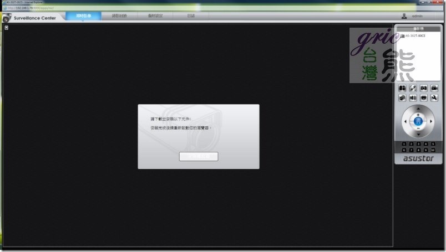Toggle the audio speaker icon
This screenshot has width=446, height=252.
coord(413,98)
